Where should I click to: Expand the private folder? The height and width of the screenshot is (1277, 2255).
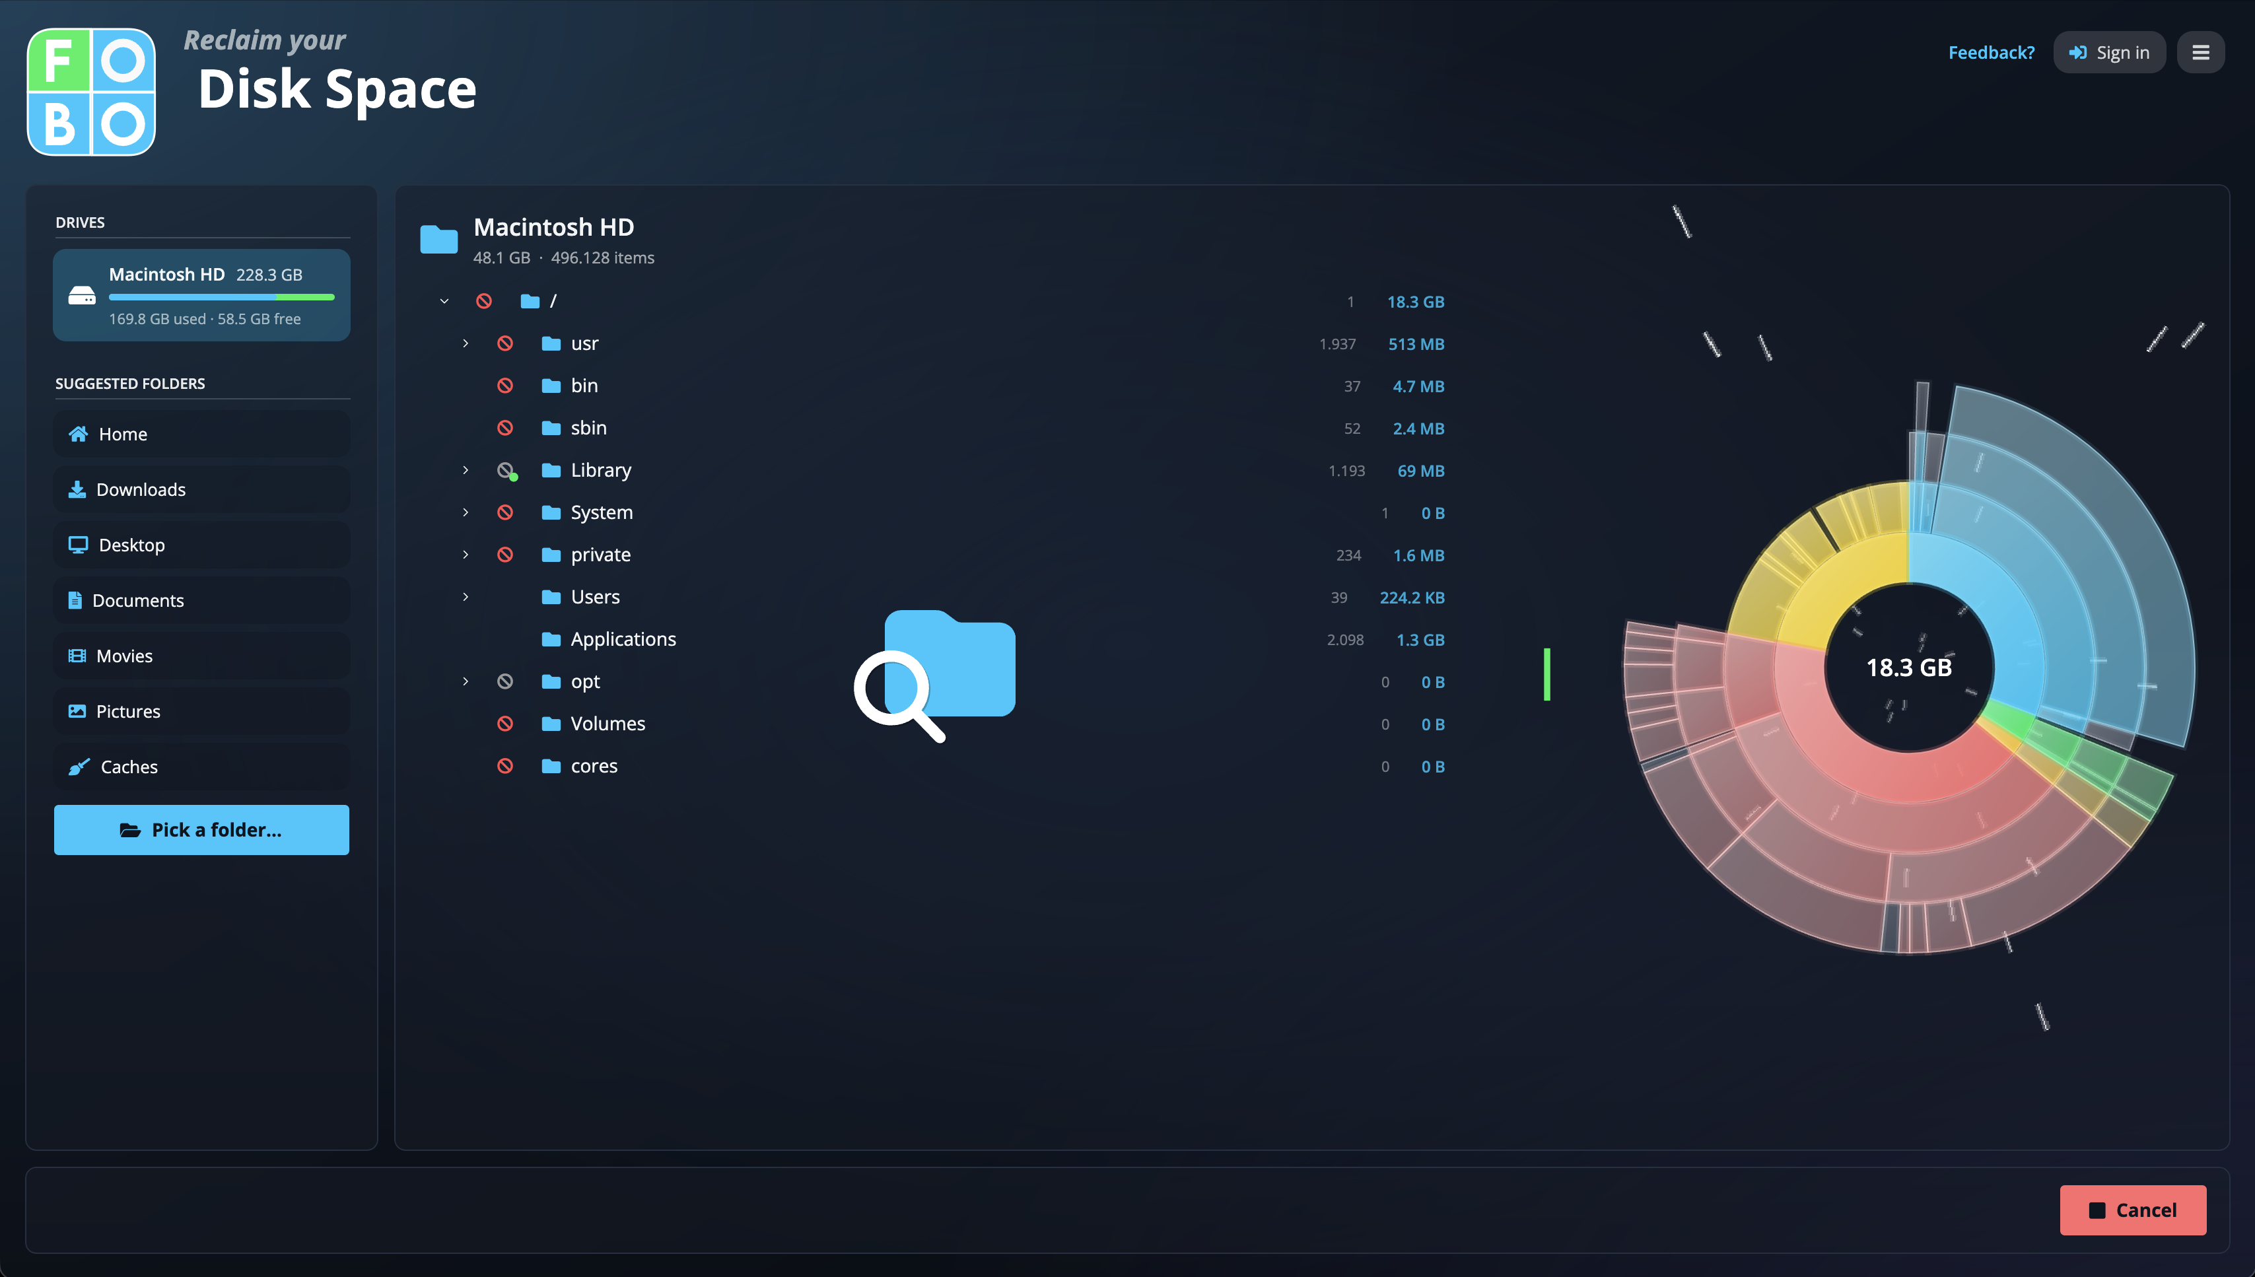point(466,554)
